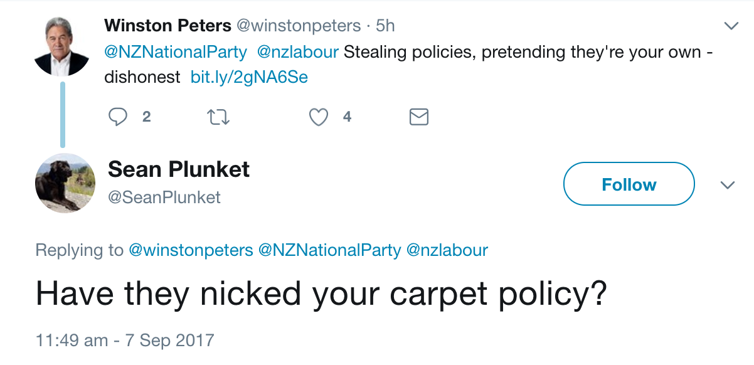This screenshot has height=365, width=754.
Task: Like Winston Peters' tweet with the heart
Action: (319, 117)
